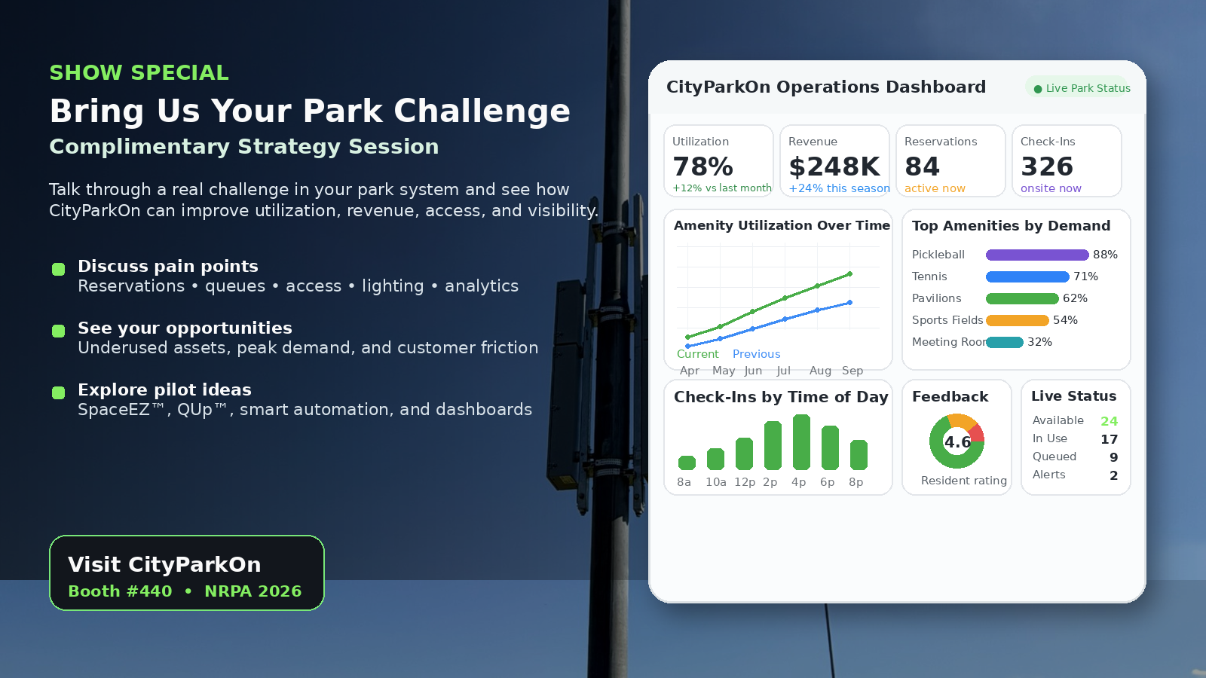
Task: Click the Top Amenities by Demand title
Action: click(x=1011, y=226)
